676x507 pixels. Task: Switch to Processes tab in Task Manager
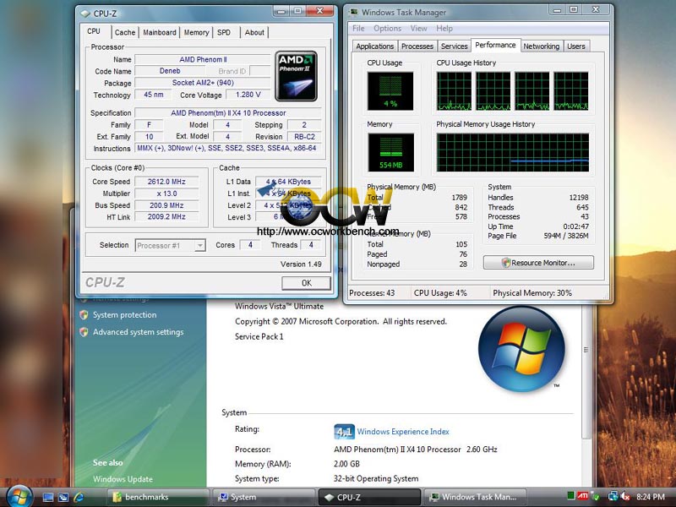[x=417, y=46]
